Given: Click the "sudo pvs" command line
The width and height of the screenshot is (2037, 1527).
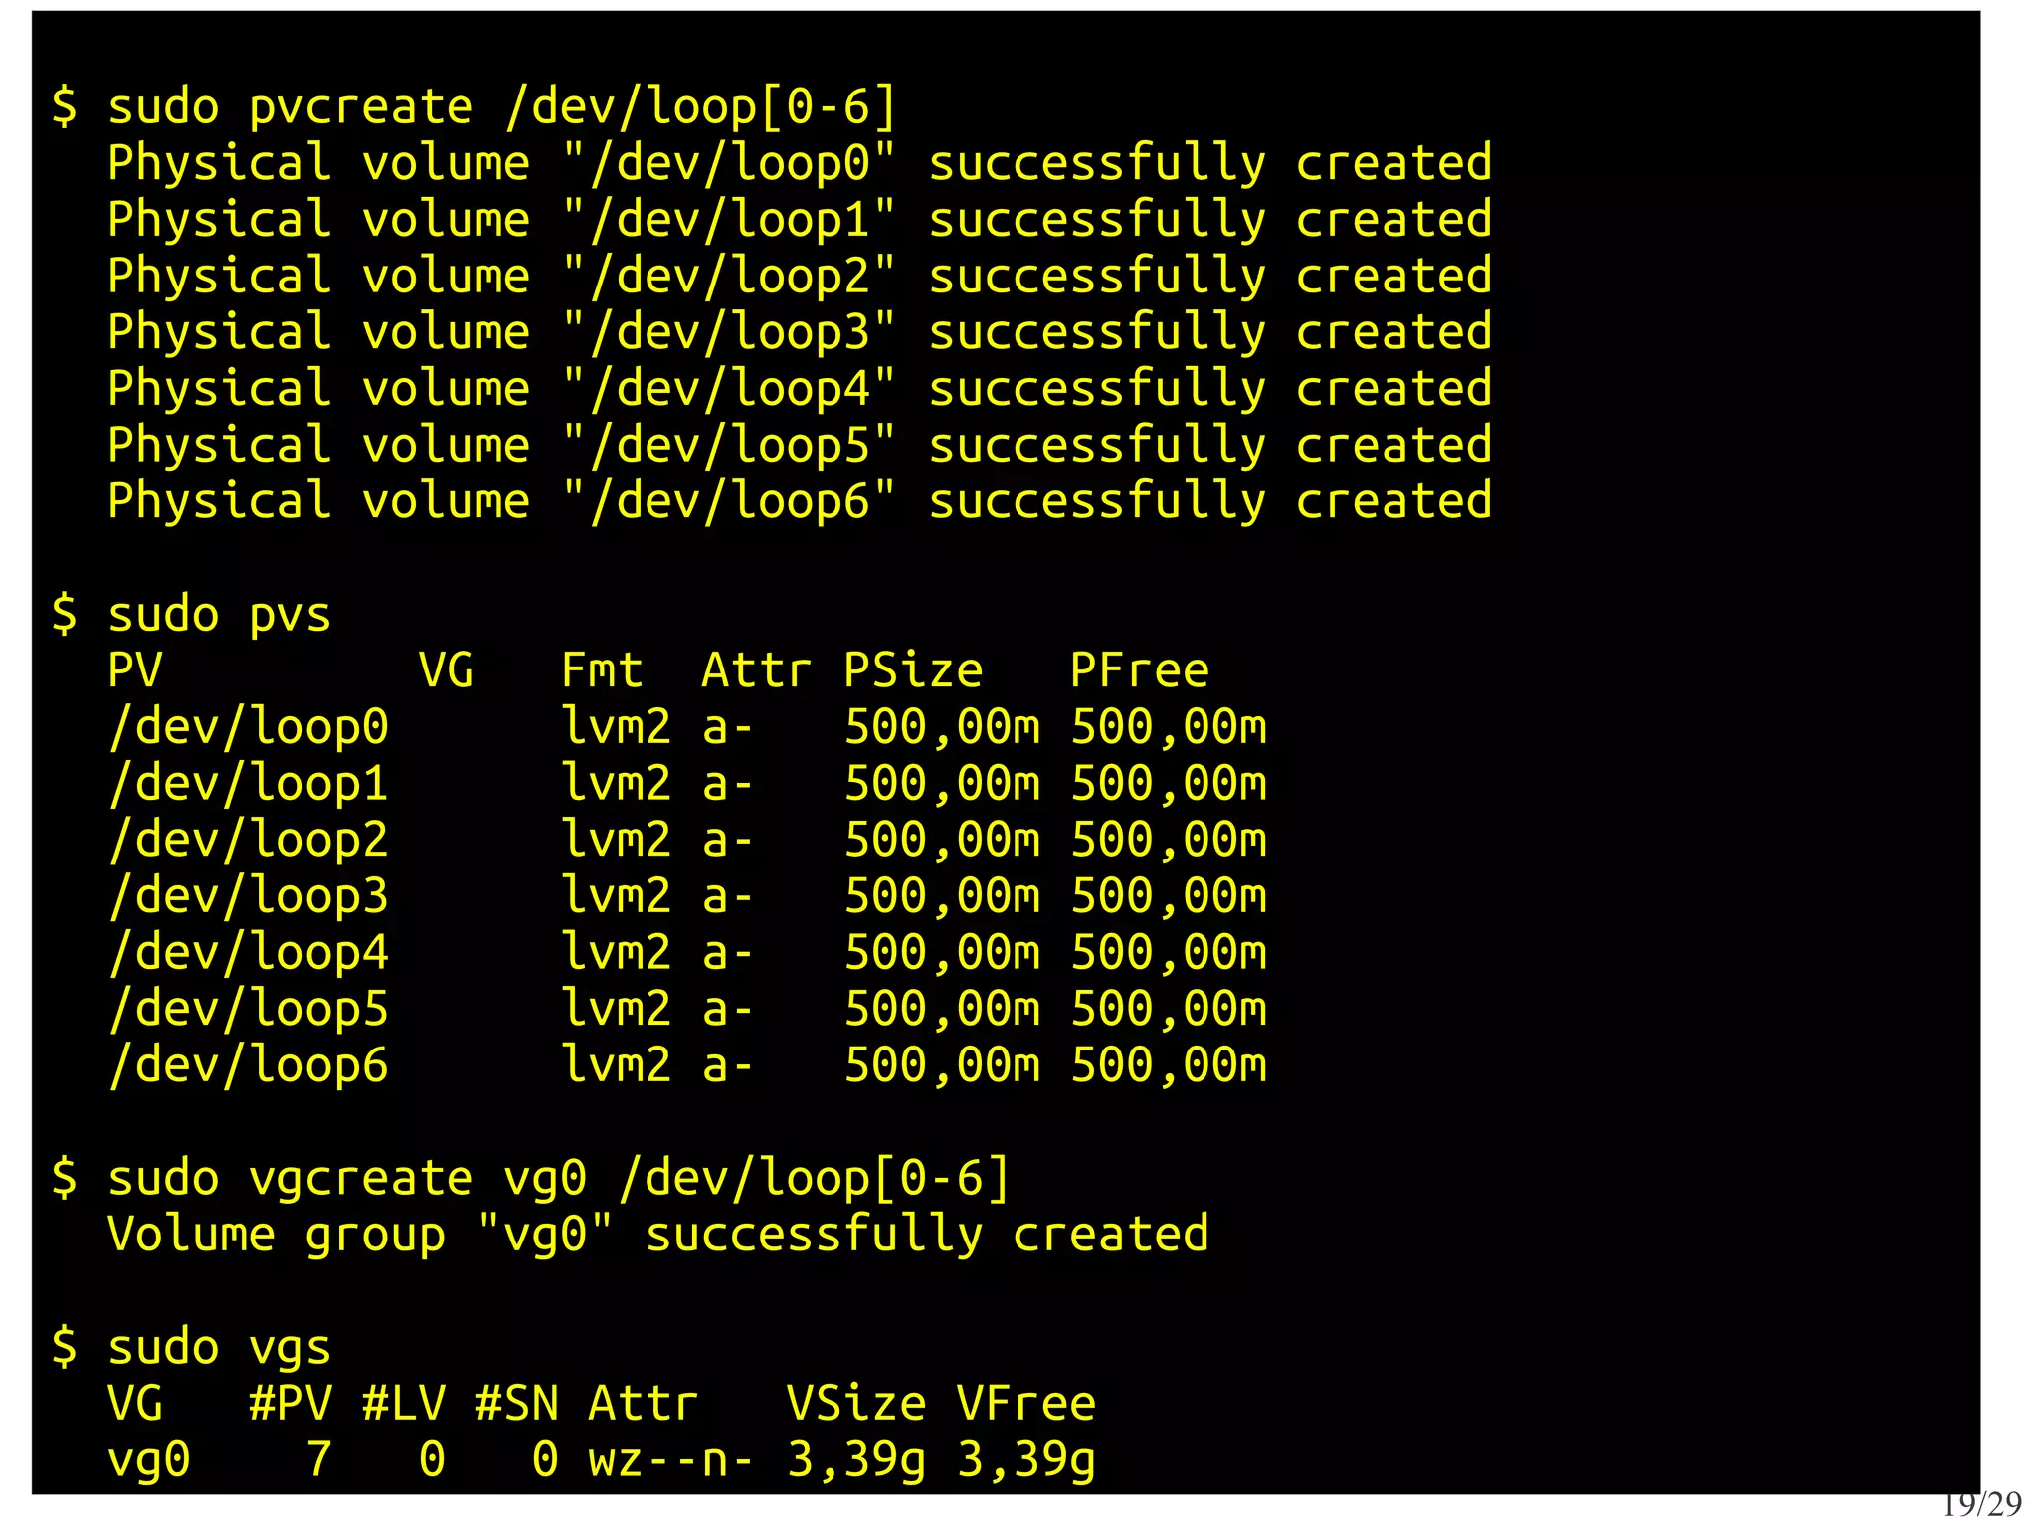Looking at the screenshot, I should click(x=191, y=615).
